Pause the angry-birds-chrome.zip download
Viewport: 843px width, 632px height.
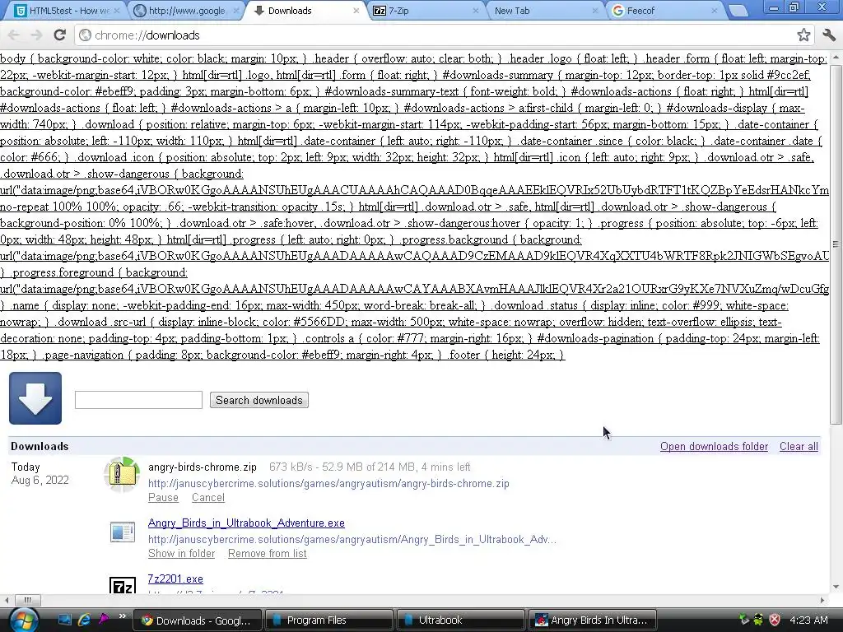point(164,498)
